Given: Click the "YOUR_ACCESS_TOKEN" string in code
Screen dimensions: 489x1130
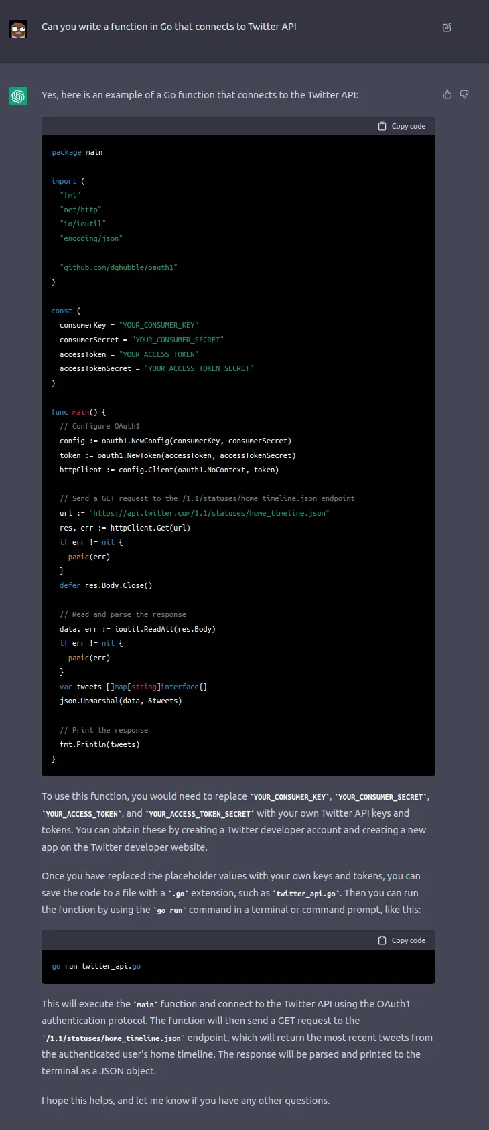Looking at the screenshot, I should pyautogui.click(x=159, y=354).
